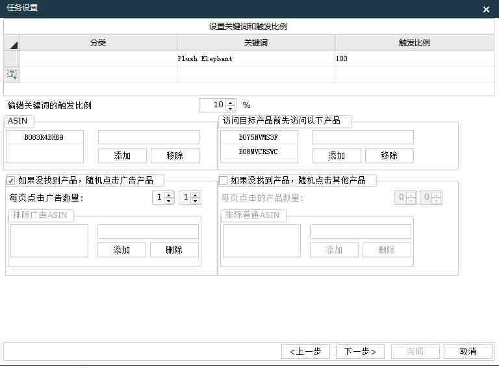Click empty 关键词 cell in new row

[x=256, y=75]
